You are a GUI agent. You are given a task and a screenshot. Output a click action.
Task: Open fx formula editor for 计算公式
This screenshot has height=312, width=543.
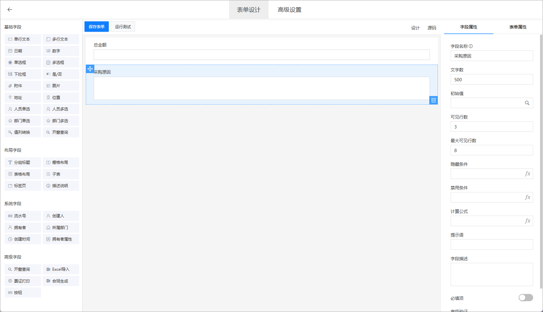click(527, 221)
